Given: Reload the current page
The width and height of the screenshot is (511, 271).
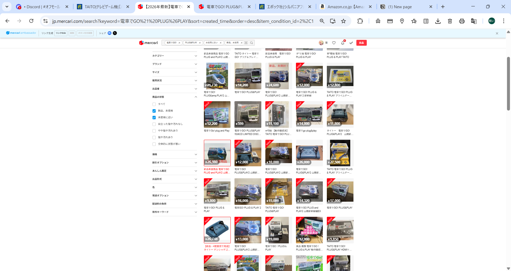Looking at the screenshot, I should pos(31,21).
